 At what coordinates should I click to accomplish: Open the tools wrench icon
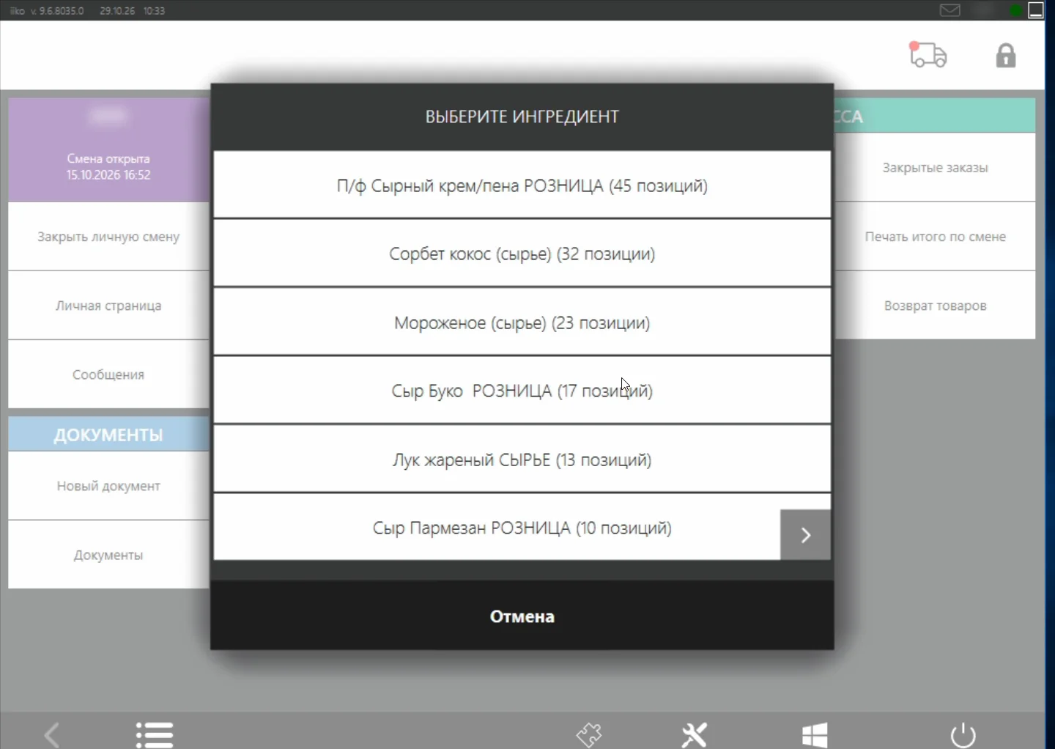point(694,734)
